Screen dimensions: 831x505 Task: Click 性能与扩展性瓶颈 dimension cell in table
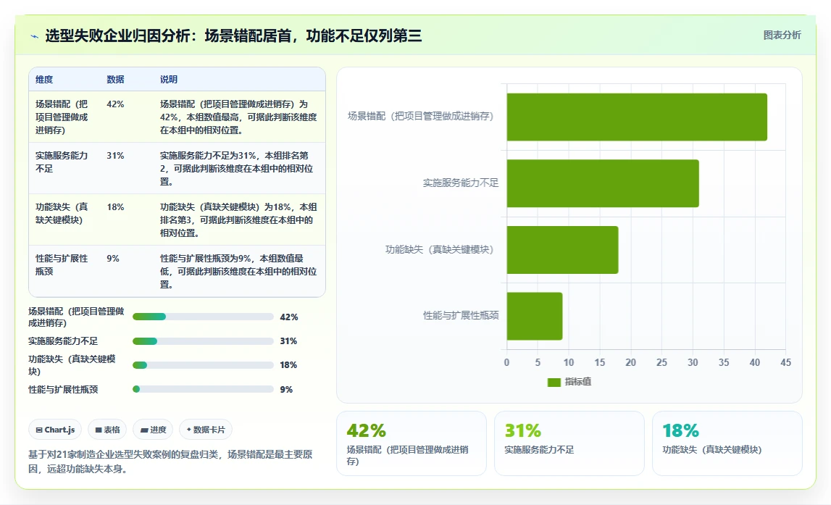click(62, 265)
